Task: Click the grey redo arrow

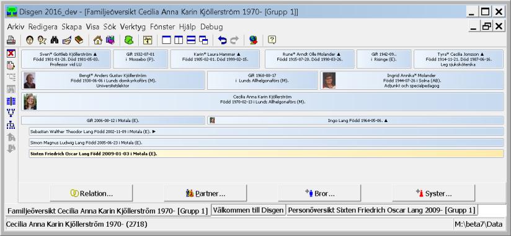Action: click(x=234, y=40)
